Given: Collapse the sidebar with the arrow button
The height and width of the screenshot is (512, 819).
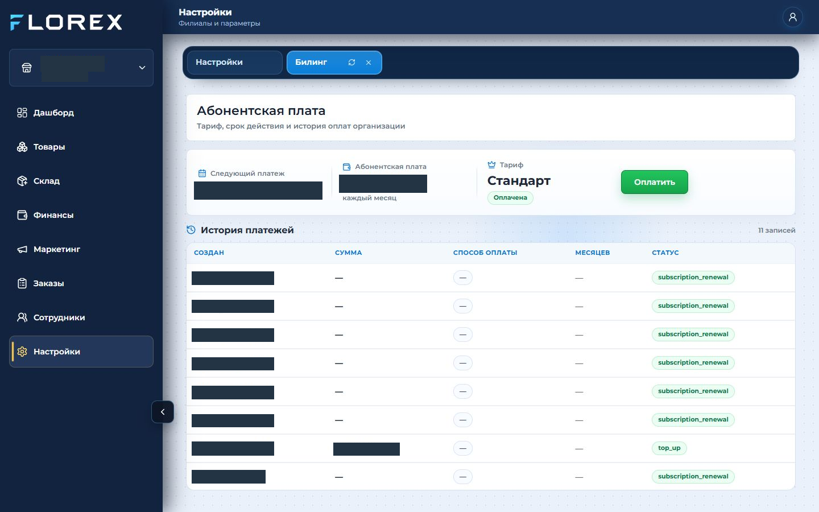Looking at the screenshot, I should (x=163, y=412).
